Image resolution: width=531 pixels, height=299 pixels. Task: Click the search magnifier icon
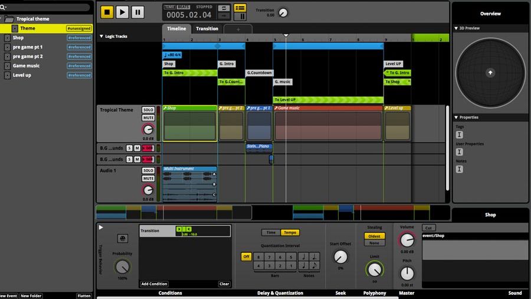[3, 6]
